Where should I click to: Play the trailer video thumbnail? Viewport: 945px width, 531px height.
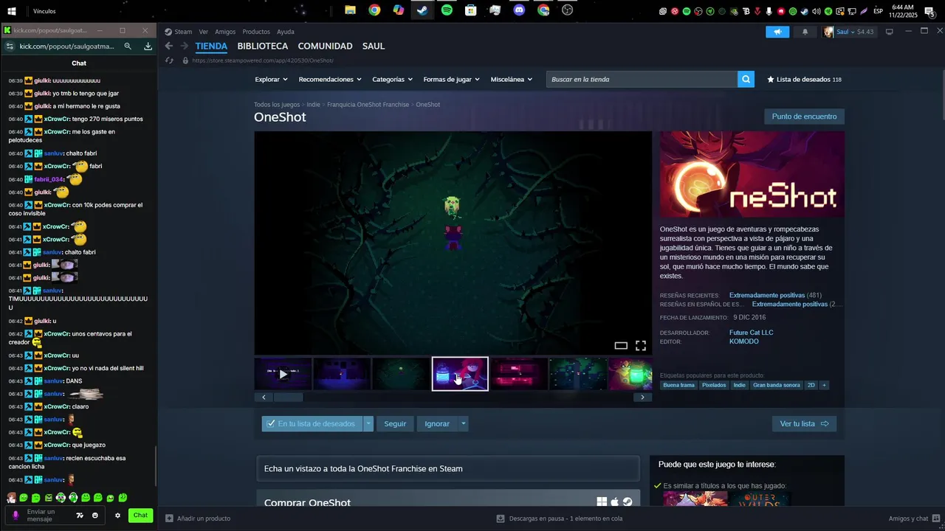coord(283,374)
